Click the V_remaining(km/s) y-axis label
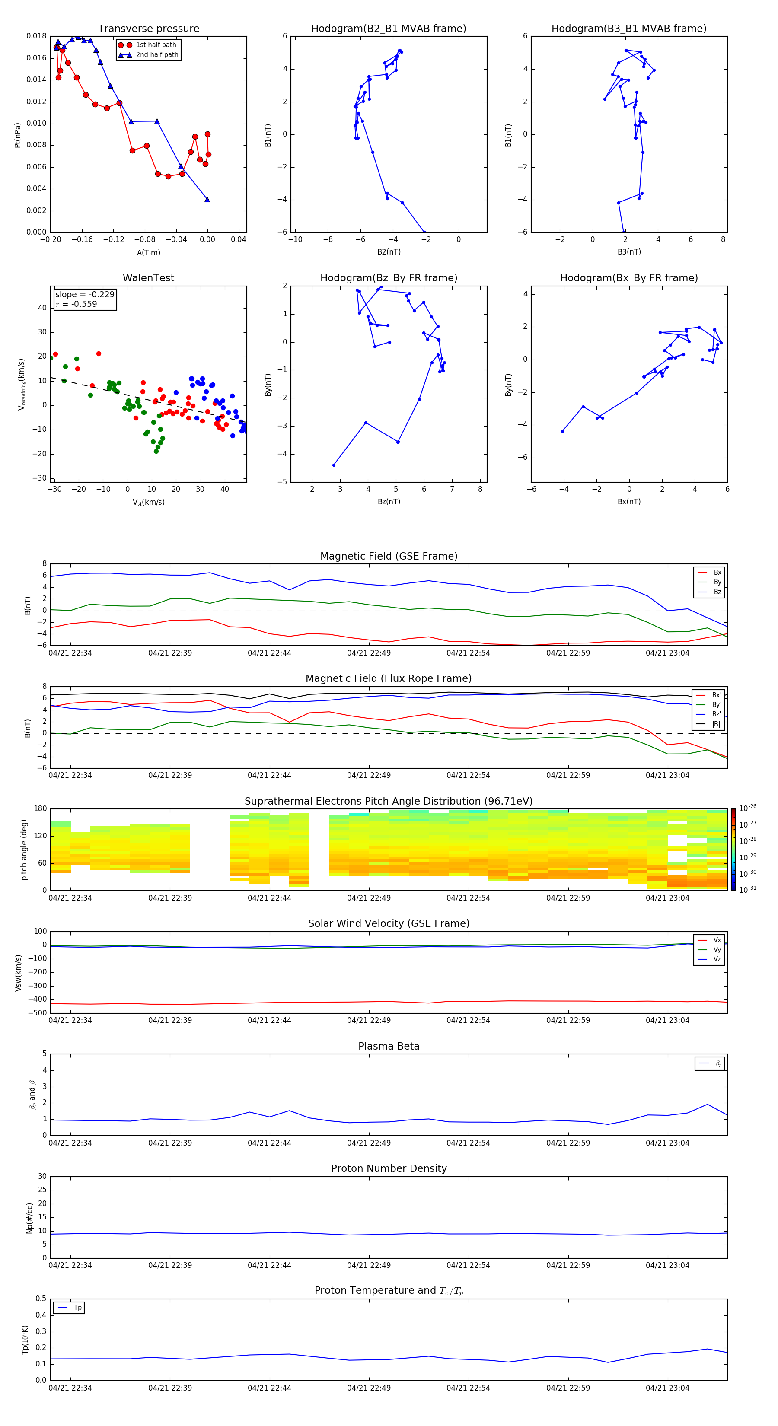Screen dimensions: 778x1426 pos(21,384)
